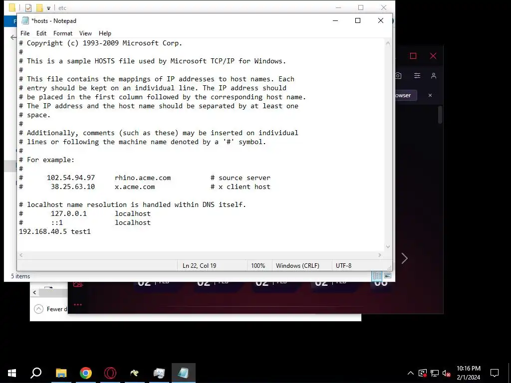
Task: Open the File menu in Notepad
Action: pyautogui.click(x=25, y=33)
